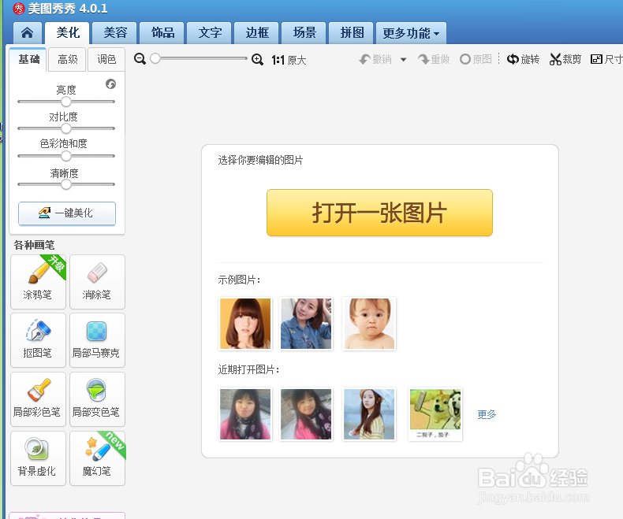
Task: Select the 魔幻笔 magic pen tool
Action: click(97, 458)
